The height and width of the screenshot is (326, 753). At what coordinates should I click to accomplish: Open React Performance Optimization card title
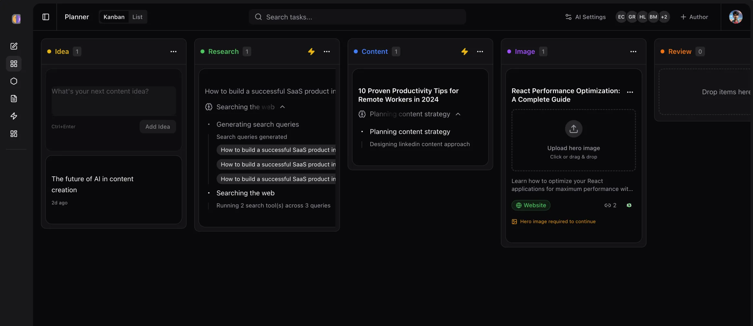coord(566,95)
